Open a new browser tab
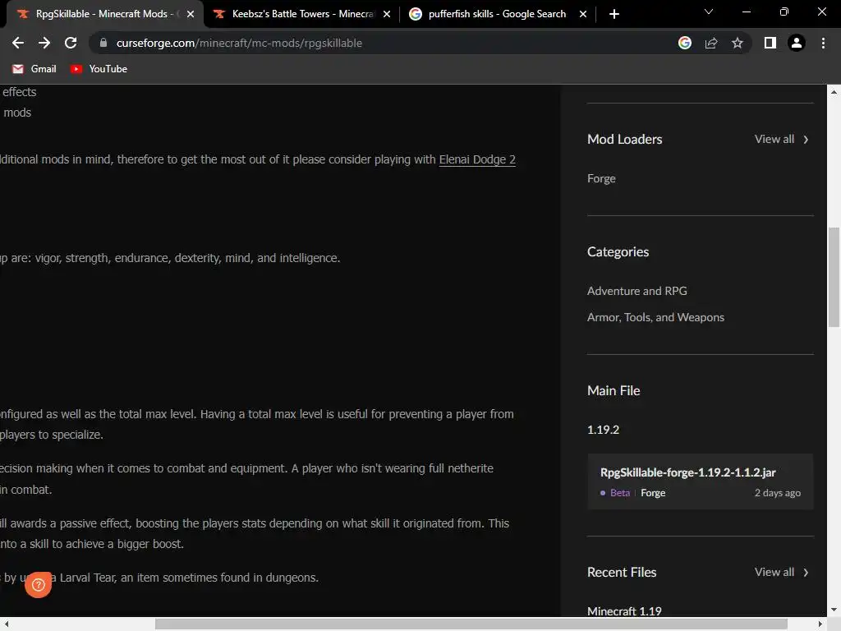 (x=614, y=14)
